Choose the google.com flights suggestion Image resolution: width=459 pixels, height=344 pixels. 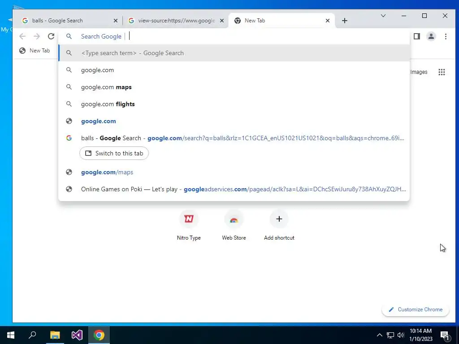pyautogui.click(x=234, y=104)
